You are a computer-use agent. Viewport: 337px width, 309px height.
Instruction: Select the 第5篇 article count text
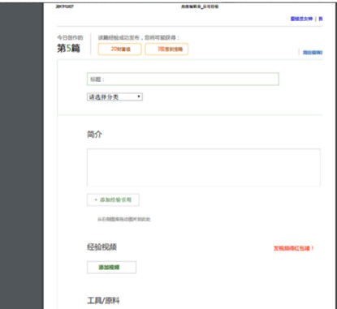click(68, 49)
